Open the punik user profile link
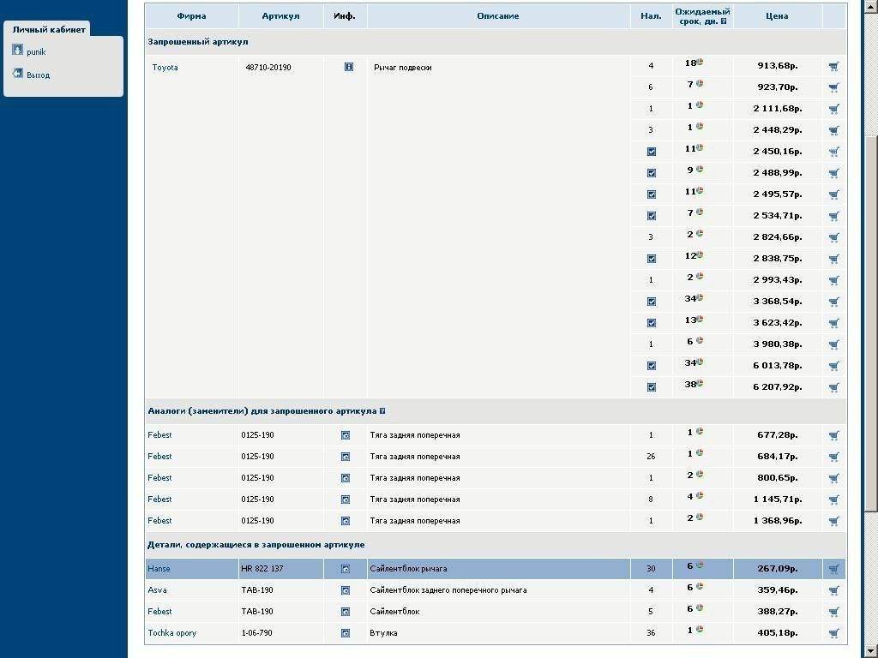 tap(36, 52)
